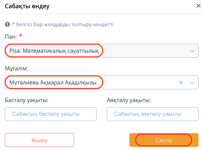Click the exclamation info icon
Viewport: 202px width, 150px height.
(7, 24)
